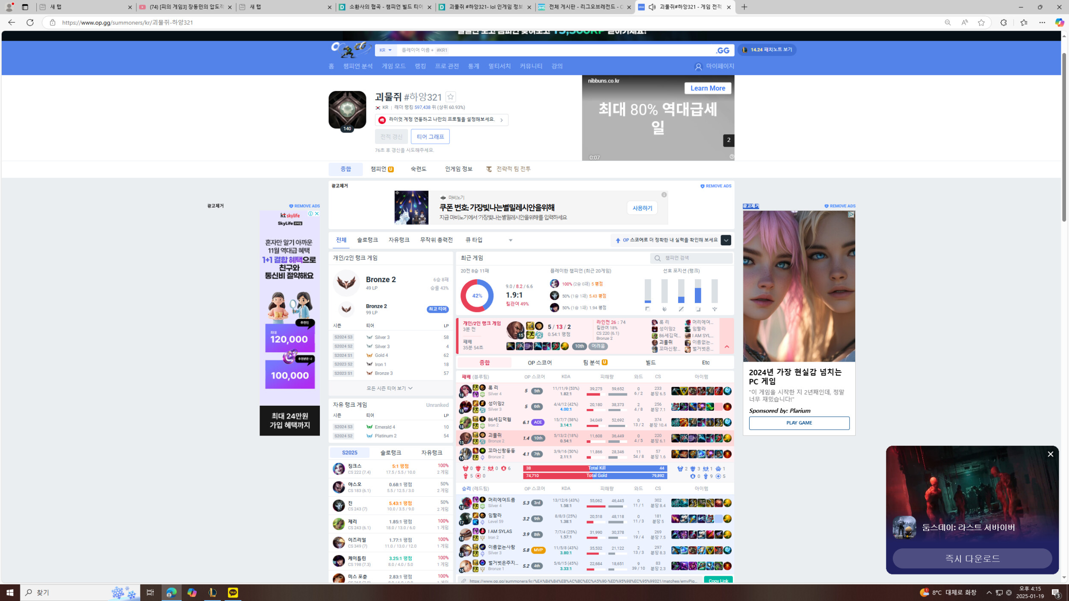1069x601 pixels.
Task: Open browser favorites star in address bar
Action: pos(981,22)
